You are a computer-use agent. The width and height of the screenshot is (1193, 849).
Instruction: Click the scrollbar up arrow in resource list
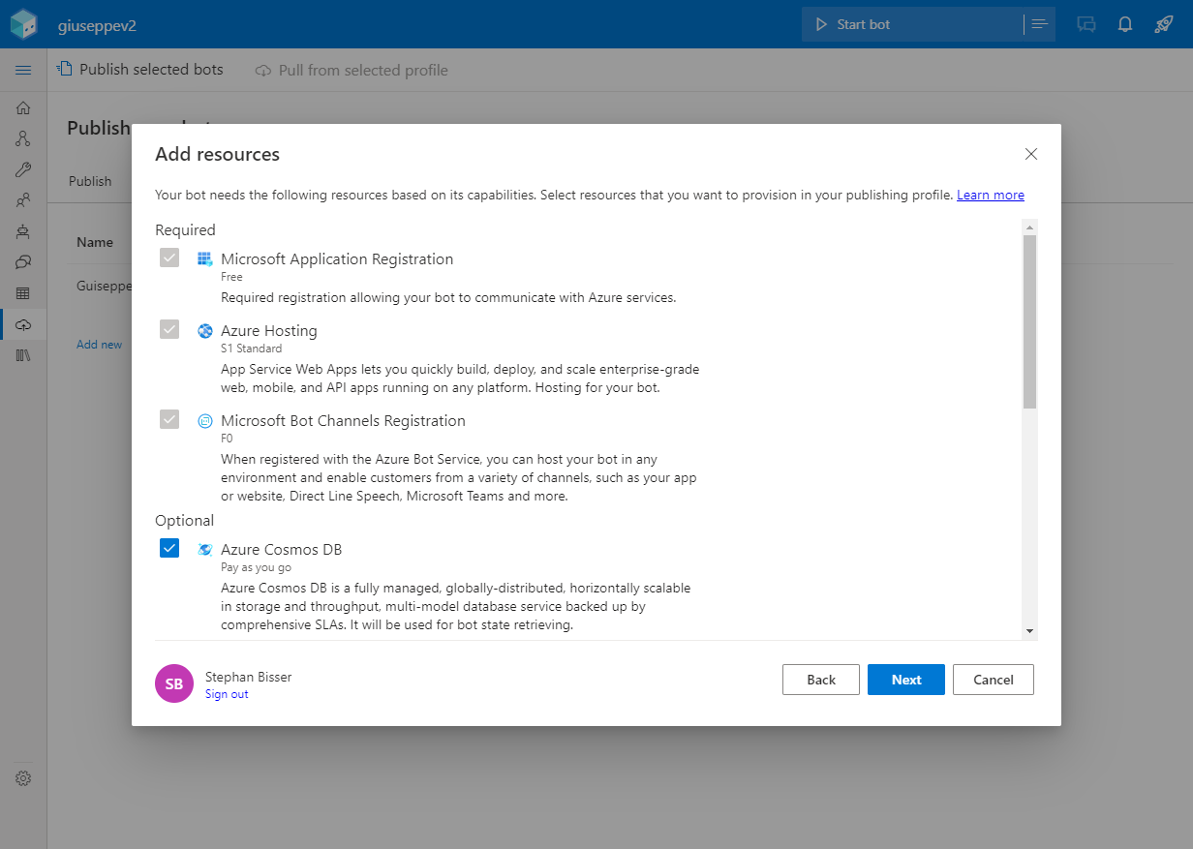1029,227
